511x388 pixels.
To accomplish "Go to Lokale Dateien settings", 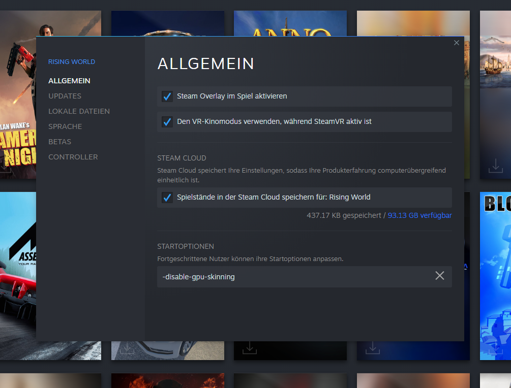I will pyautogui.click(x=79, y=111).
